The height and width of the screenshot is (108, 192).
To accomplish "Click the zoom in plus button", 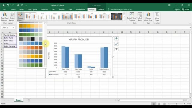I will click(184, 104).
